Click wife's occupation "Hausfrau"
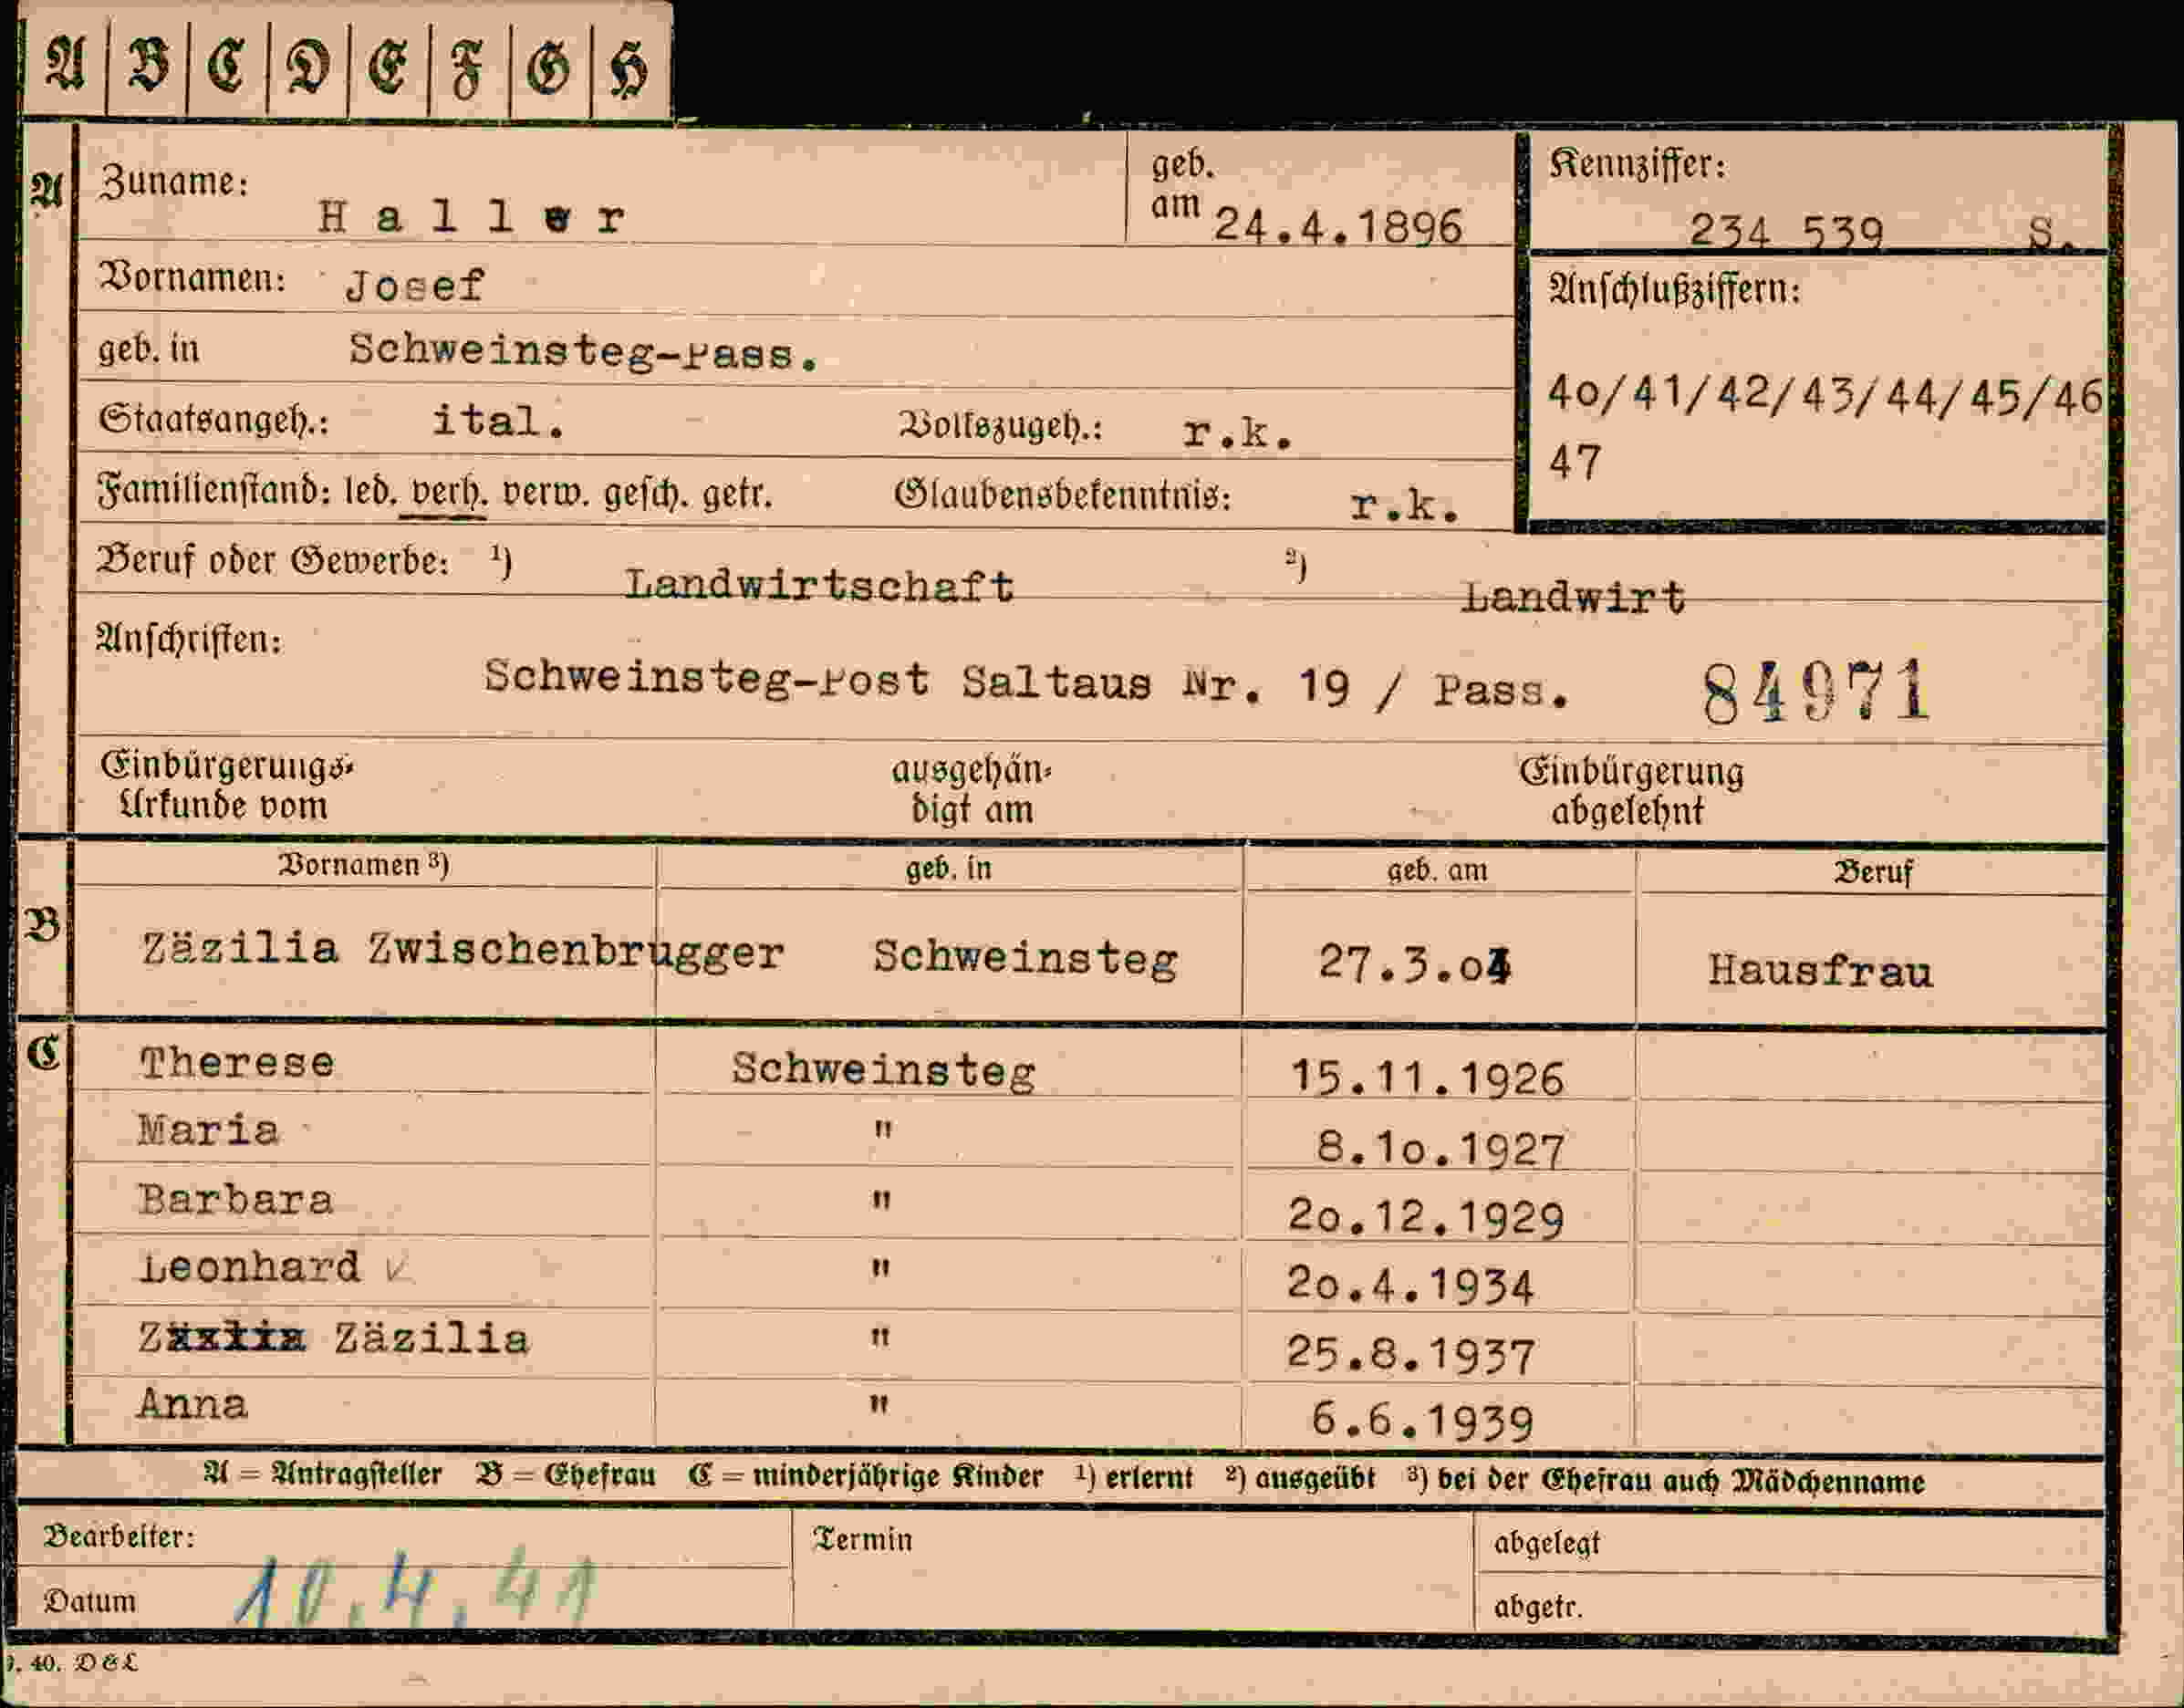Screen dimensions: 2184x1708 click(x=1820, y=971)
